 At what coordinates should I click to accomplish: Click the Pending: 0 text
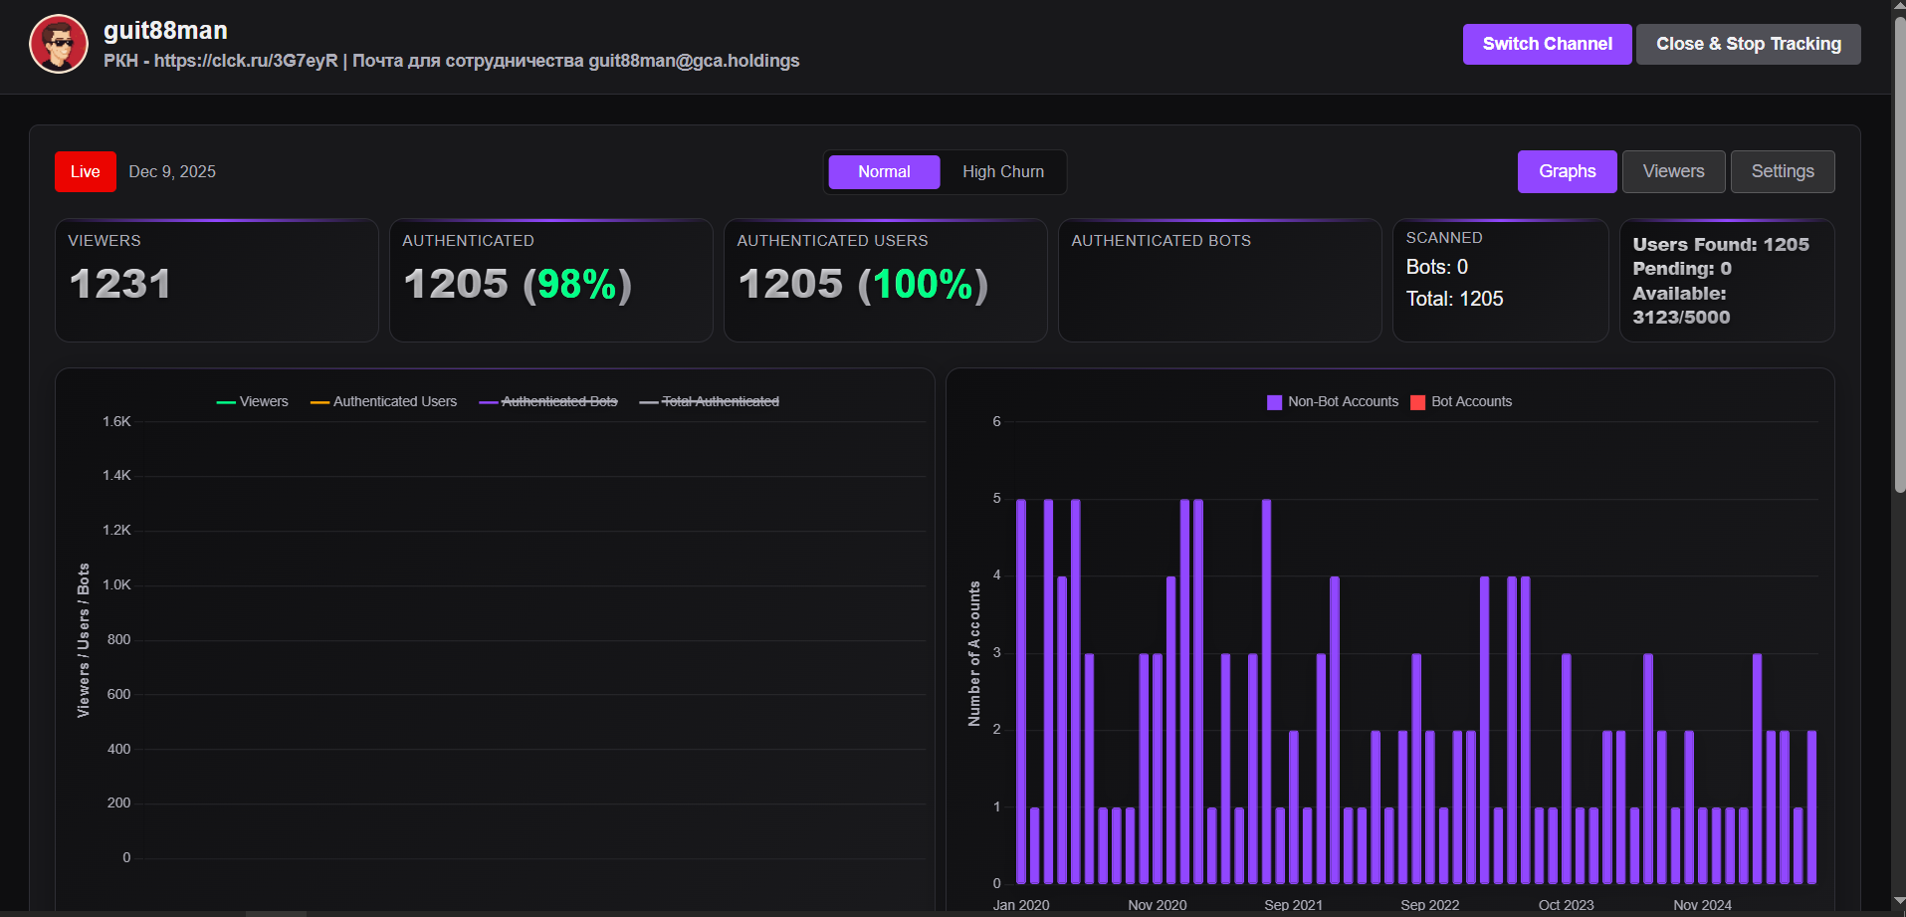coord(1682,269)
